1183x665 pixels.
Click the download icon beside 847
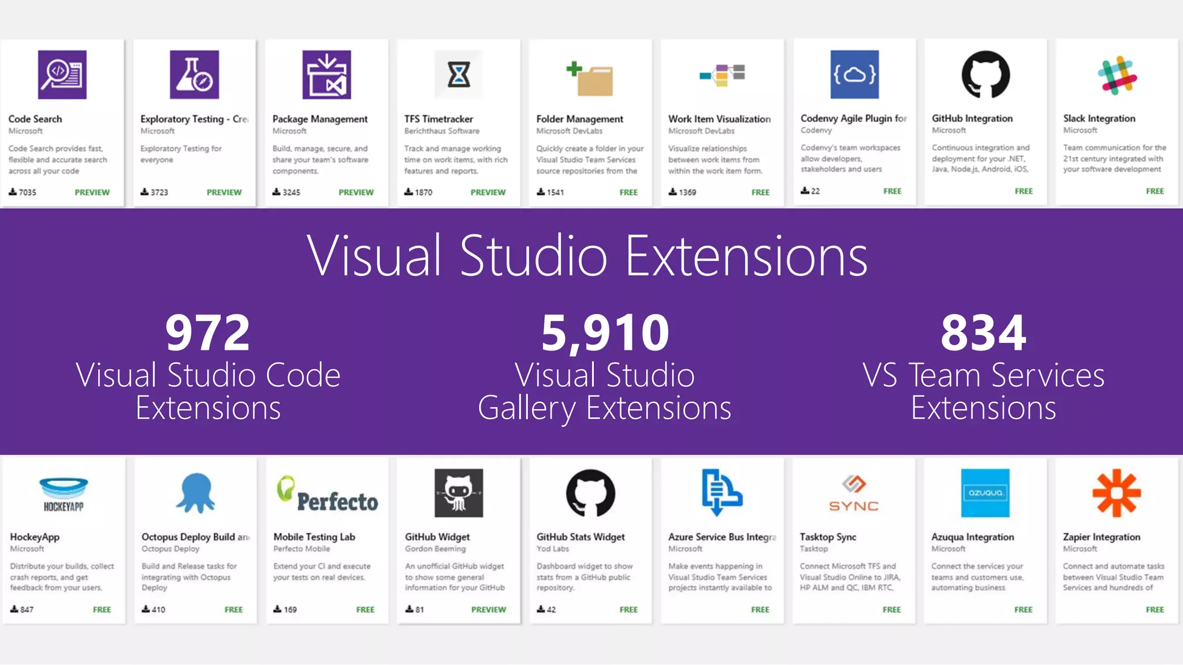click(x=14, y=609)
